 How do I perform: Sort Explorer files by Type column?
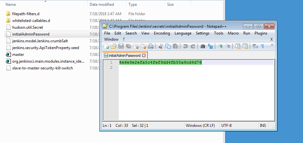146,4
